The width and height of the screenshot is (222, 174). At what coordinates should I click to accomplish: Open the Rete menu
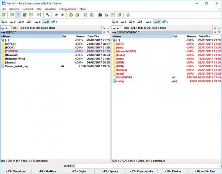coord(39,9)
